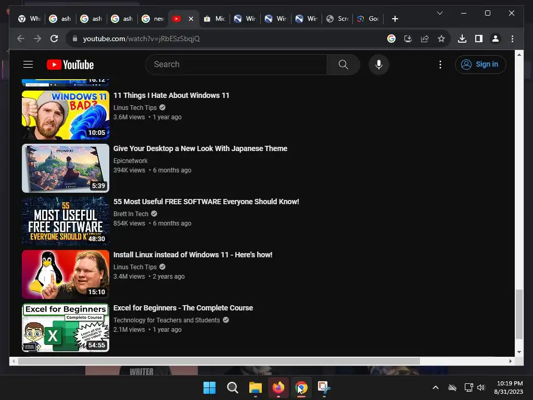Image resolution: width=533 pixels, height=400 pixels.
Task: Switch to the 'Goo' tab
Action: point(368,19)
